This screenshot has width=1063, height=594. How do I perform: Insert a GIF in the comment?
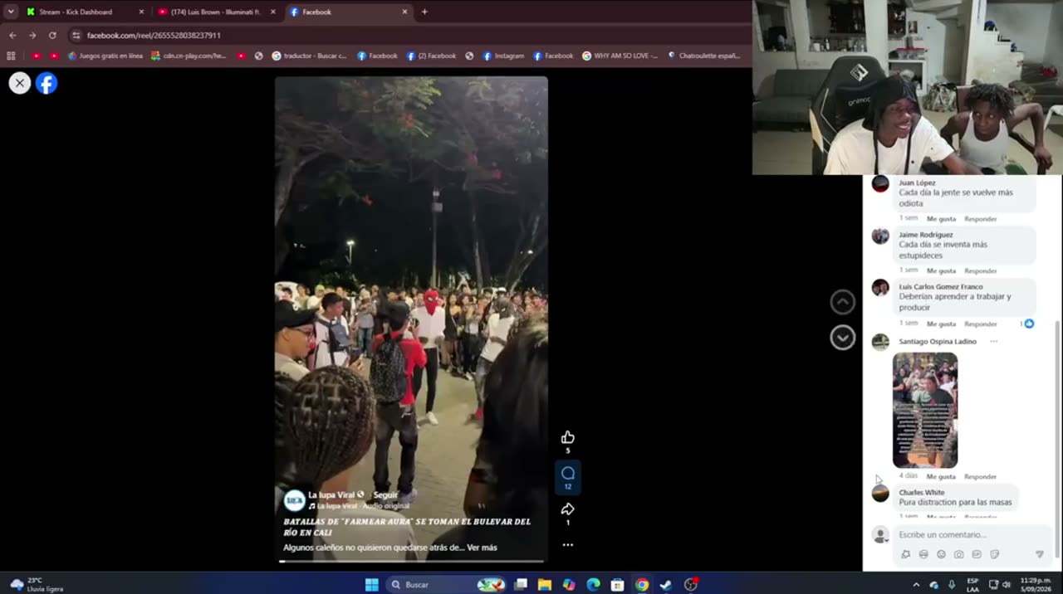977,554
